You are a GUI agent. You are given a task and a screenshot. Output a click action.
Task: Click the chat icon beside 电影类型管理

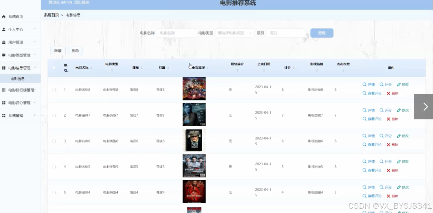[4, 55]
